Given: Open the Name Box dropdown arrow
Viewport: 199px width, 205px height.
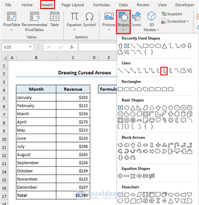Looking at the screenshot, I should coord(30,47).
